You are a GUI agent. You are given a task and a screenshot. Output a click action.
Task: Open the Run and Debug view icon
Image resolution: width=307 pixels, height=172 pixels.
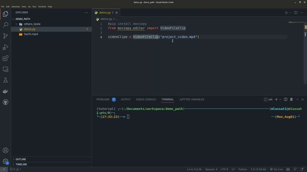coord(5,47)
